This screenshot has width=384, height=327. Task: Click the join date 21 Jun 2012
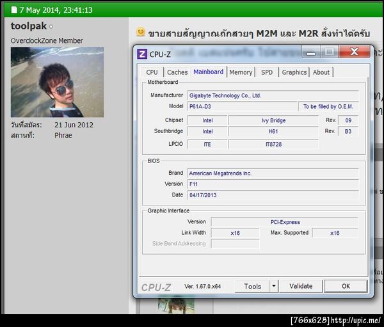(x=74, y=125)
